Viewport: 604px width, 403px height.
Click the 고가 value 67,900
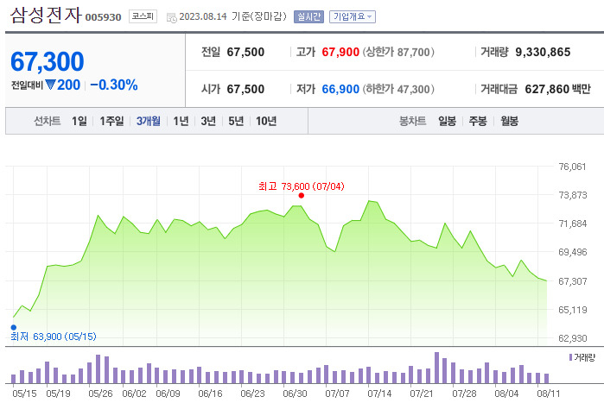[340, 52]
